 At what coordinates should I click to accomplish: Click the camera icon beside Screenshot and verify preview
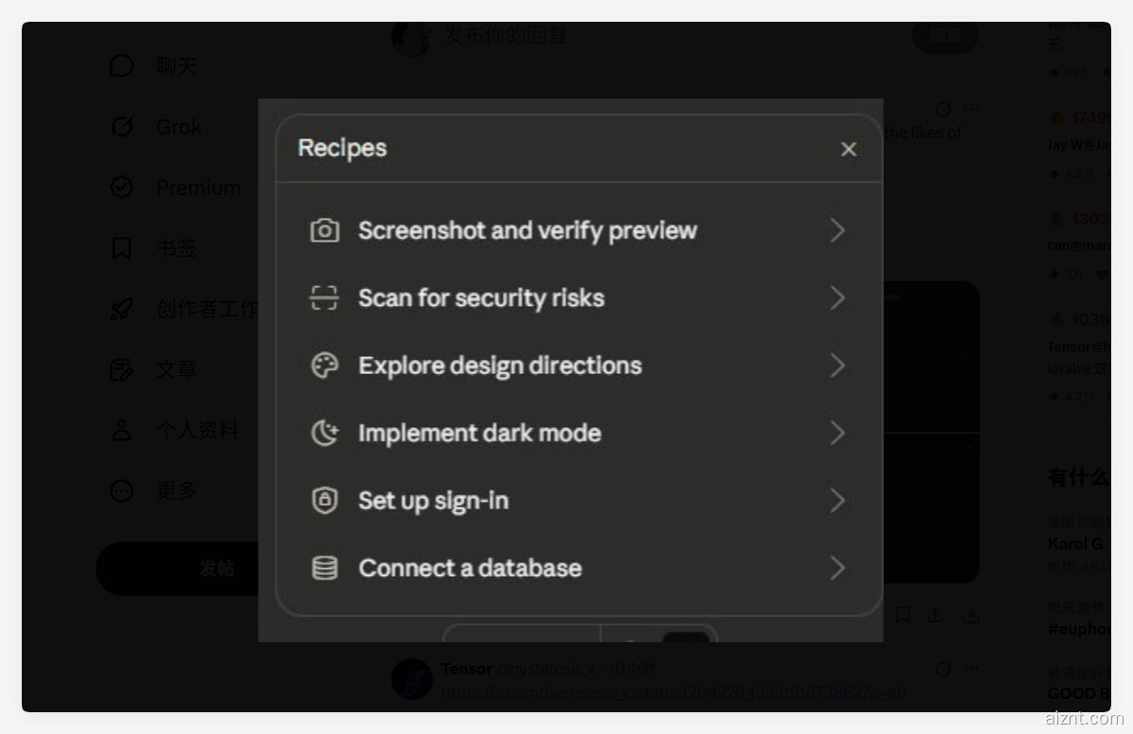pyautogui.click(x=325, y=230)
